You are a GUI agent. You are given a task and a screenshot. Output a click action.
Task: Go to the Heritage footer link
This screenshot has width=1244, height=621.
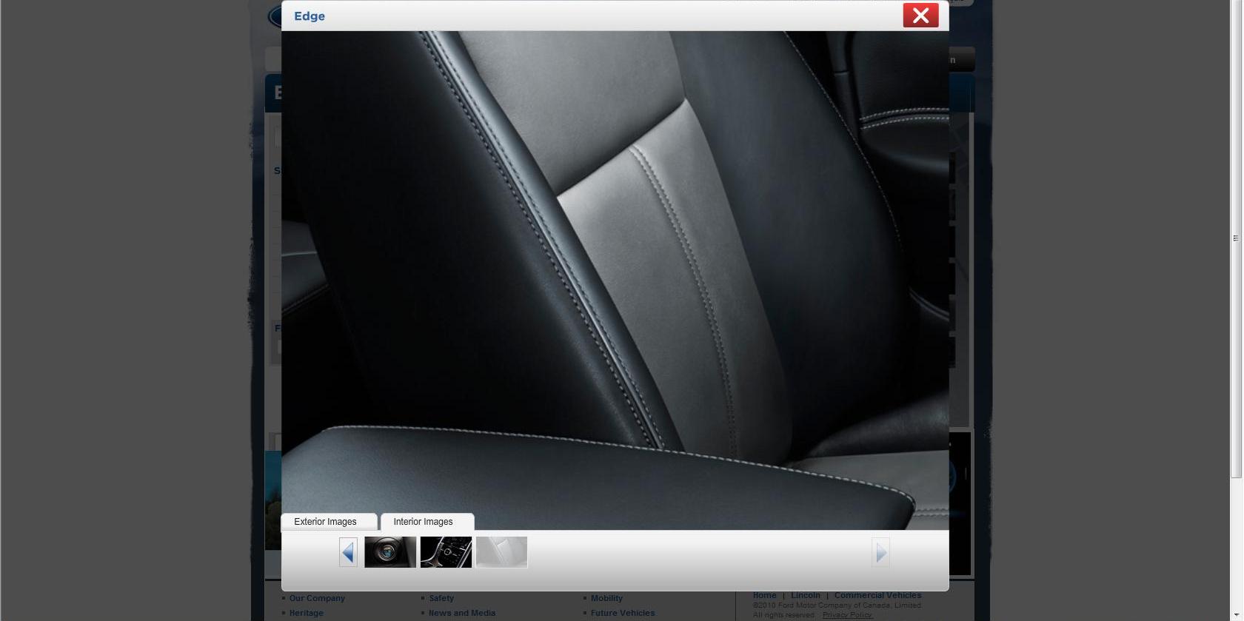coord(307,613)
